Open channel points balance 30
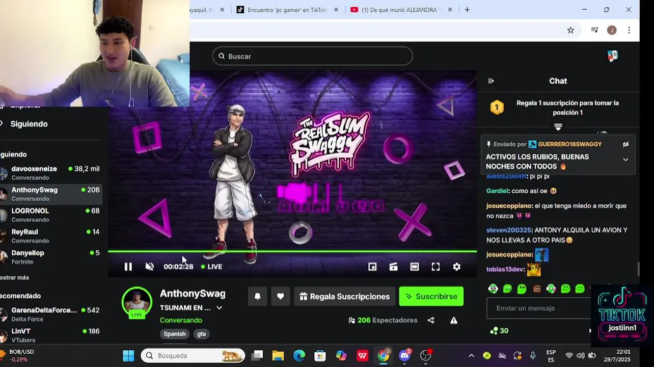Image resolution: width=654 pixels, height=367 pixels. (x=499, y=331)
